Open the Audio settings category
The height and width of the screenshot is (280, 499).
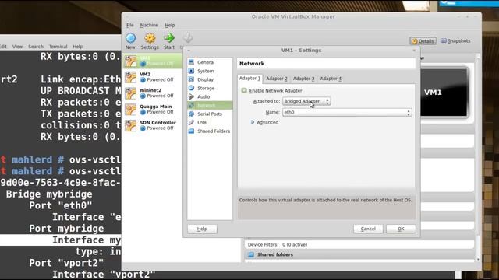(x=210, y=96)
